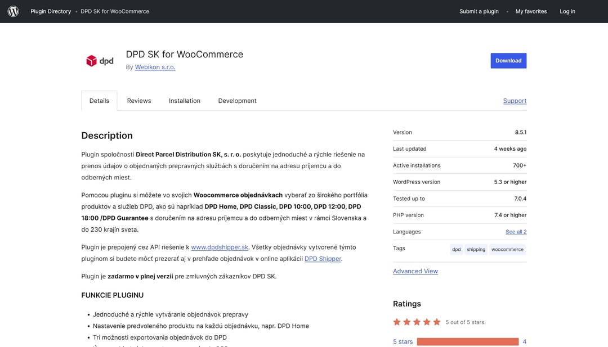Click the first rating star icon
The image size is (608, 347).
(397, 322)
